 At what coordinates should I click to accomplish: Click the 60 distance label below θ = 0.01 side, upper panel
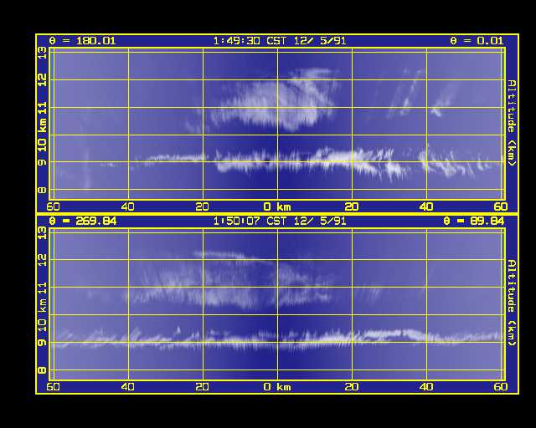(x=501, y=206)
